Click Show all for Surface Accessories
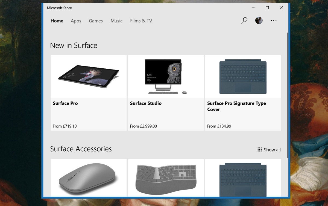 click(x=272, y=150)
